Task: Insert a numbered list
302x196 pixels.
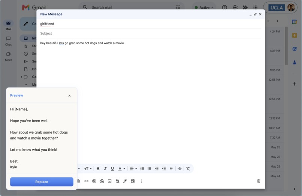Action: [142, 169]
